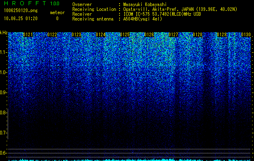This screenshot has height=161, width=254.
Task: Click the 0129 time marker
Action: click(222, 35)
